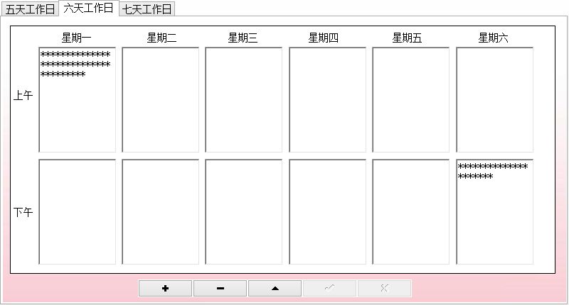
Task: Click the 星期二 上午 text box
Action: (x=161, y=100)
